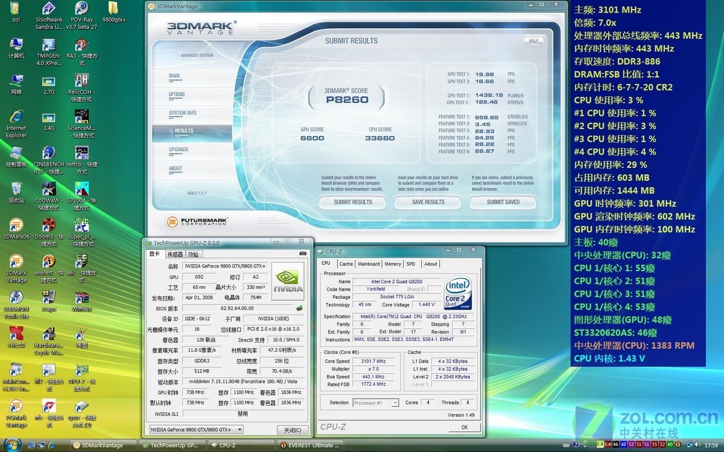Click the Show Desktop quick launch icon

tap(31, 445)
